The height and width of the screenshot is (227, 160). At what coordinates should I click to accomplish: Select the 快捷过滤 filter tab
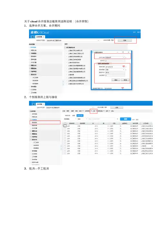pyautogui.click(x=67, y=115)
